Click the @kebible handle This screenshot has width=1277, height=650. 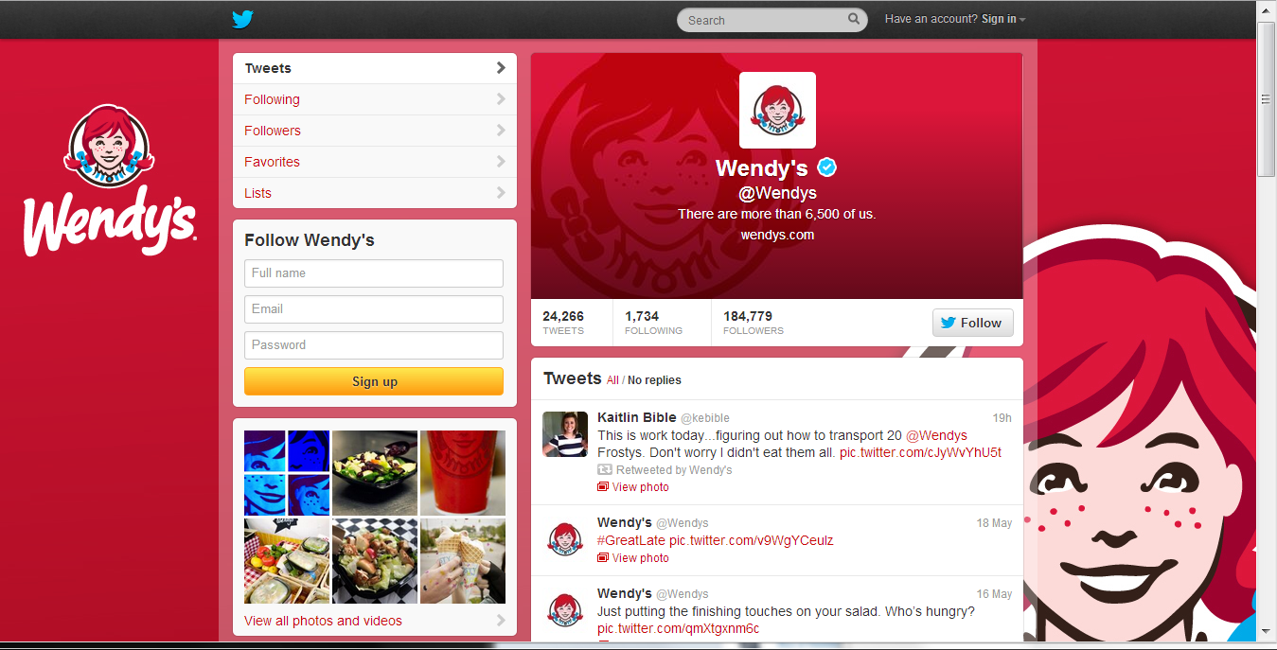[705, 417]
